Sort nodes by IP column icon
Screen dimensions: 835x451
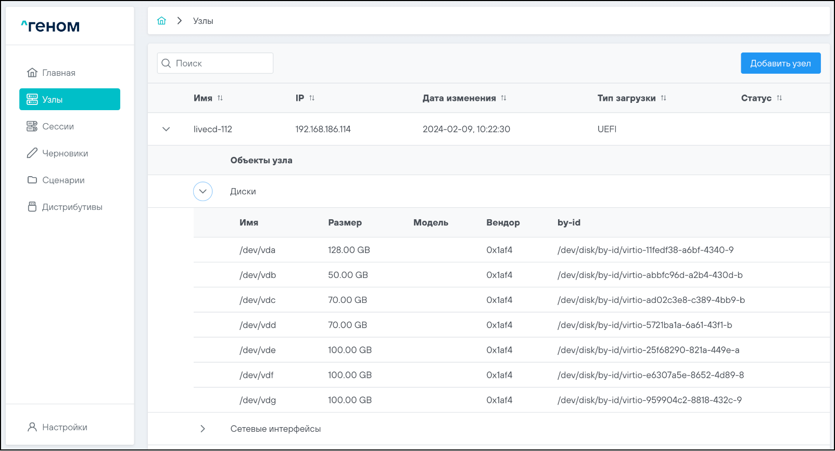(312, 98)
